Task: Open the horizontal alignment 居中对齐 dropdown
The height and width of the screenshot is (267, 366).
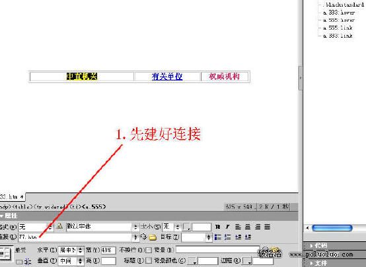Action: 71,251
